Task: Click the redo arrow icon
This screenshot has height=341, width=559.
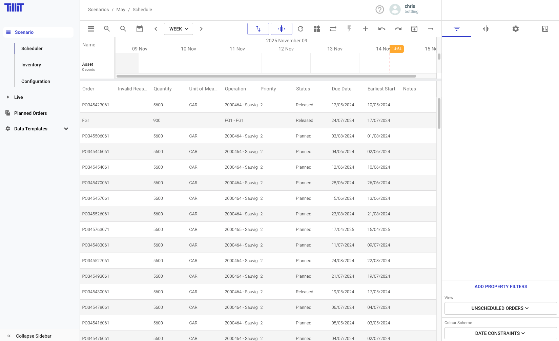Action: [x=398, y=29]
